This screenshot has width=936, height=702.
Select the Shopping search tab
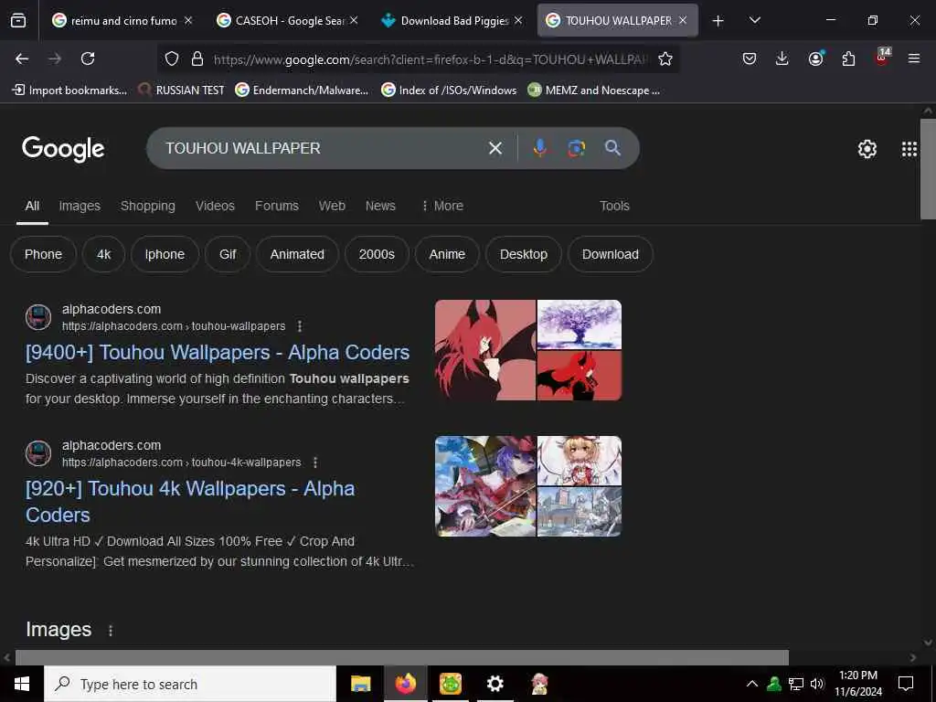tap(148, 206)
